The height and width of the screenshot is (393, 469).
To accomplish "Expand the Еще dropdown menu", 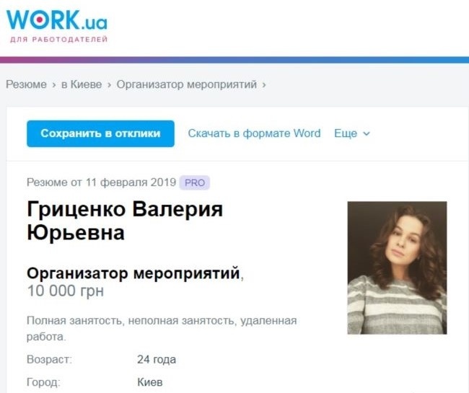I will point(352,133).
